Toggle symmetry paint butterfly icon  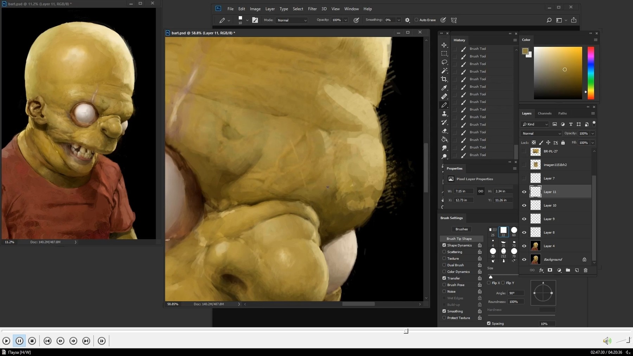(454, 20)
